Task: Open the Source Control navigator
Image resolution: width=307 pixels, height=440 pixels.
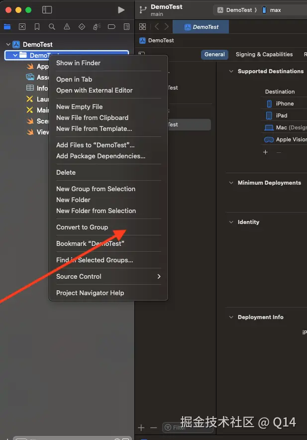Action: 22,27
